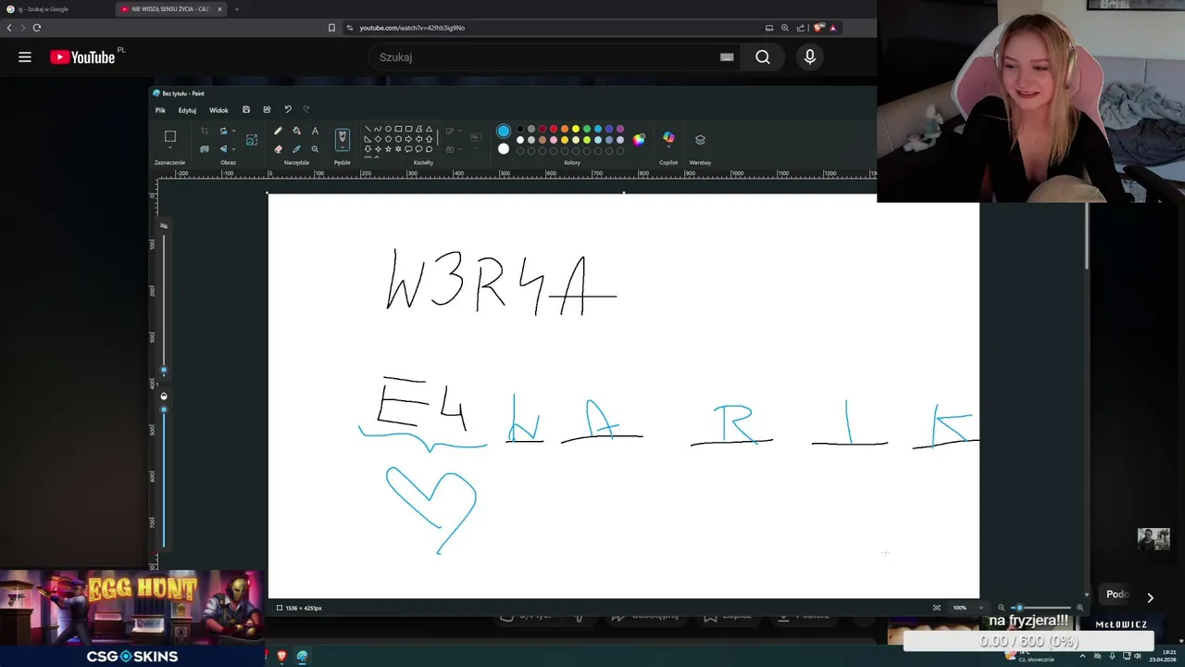
Task: Click the fit-to-window icon in status bar
Action: coord(937,608)
